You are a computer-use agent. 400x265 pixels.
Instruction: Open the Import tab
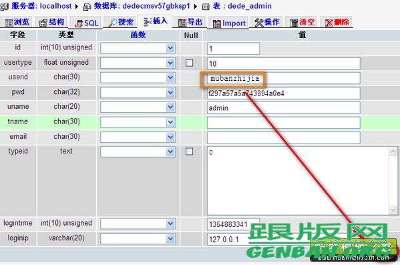click(x=229, y=23)
